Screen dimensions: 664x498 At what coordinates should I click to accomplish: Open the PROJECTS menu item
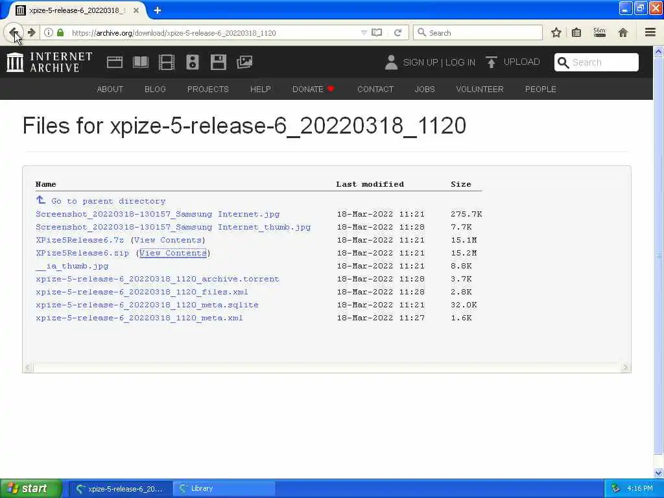coord(208,89)
